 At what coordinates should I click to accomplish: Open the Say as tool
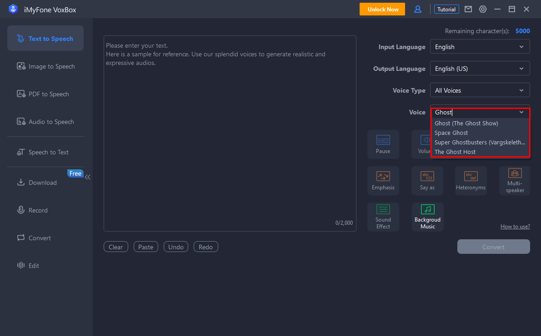[427, 181]
